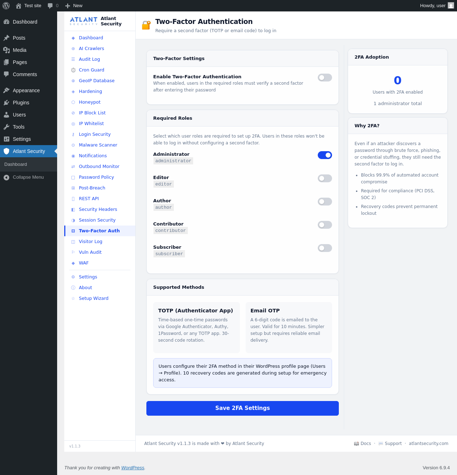The image size is (457, 475).
Task: Click the WordPress link in footer
Action: 132,468
